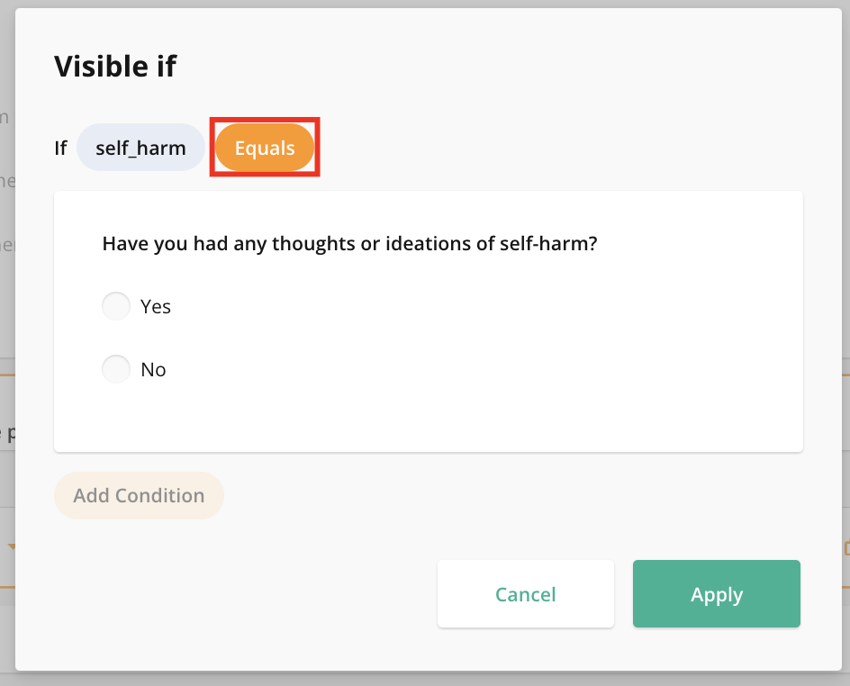Click the dimmed backdrop below the dialog
The width and height of the screenshot is (850, 686).
[x=423, y=679]
